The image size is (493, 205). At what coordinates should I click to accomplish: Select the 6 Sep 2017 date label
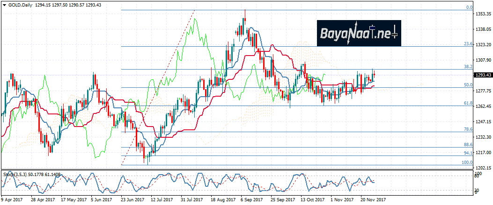click(x=252, y=200)
